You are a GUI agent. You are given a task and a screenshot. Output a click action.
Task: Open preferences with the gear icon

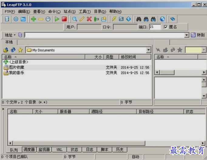(x=16, y=19)
